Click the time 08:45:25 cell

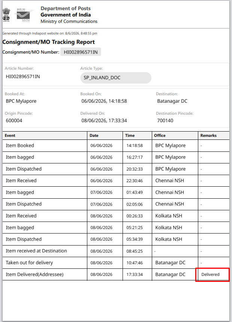click(137, 251)
